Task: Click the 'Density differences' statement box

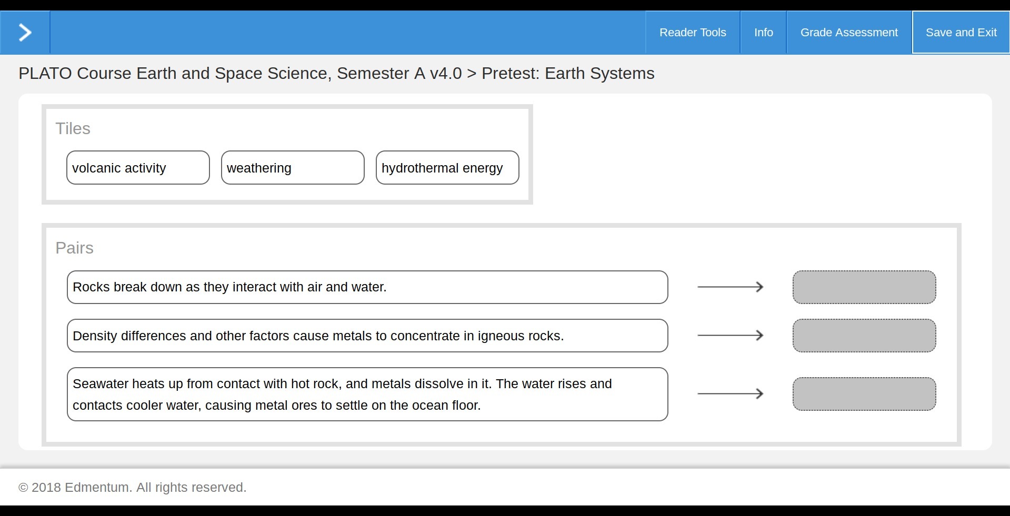Action: (x=367, y=336)
